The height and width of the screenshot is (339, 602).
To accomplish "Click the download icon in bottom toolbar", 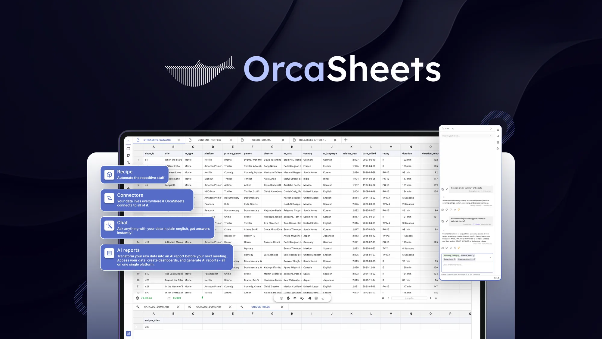I will pos(323,298).
